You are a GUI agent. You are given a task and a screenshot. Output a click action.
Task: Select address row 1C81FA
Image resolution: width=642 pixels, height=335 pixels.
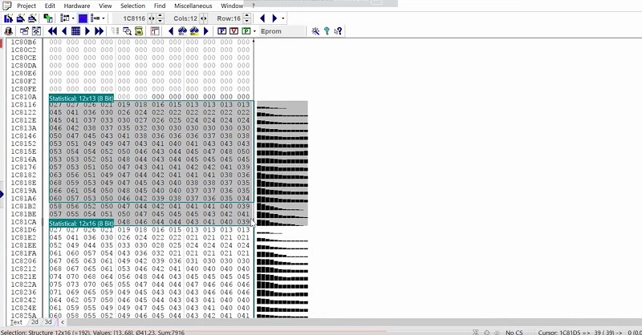[x=23, y=253]
